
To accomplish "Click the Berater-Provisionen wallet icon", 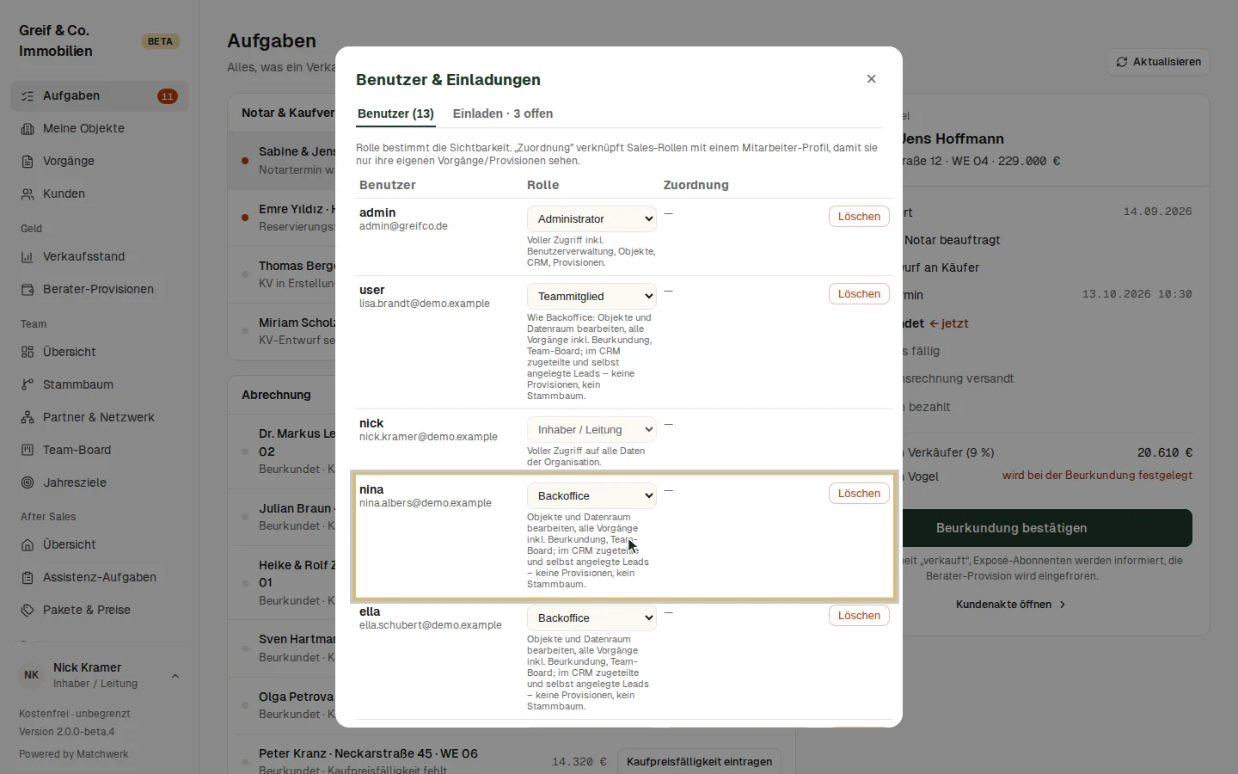I will pyautogui.click(x=28, y=290).
